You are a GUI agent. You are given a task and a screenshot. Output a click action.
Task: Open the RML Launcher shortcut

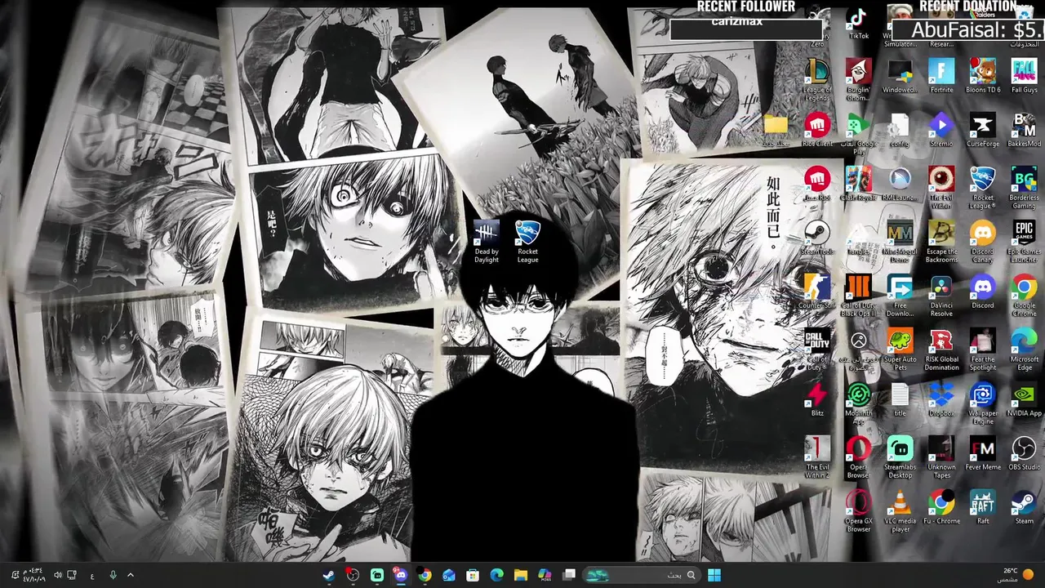click(900, 184)
